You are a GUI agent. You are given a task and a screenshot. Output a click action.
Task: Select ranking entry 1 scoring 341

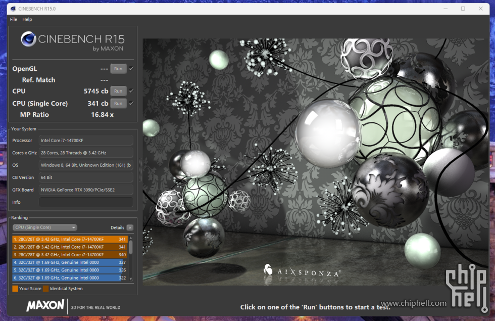point(70,239)
